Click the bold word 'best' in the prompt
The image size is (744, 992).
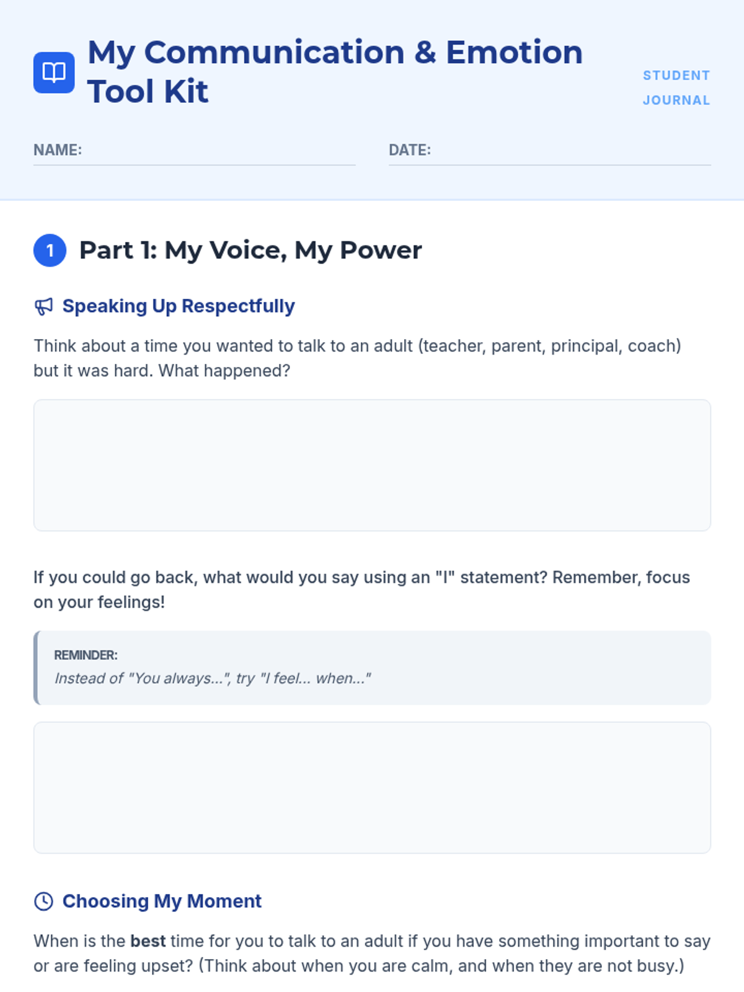pyautogui.click(x=148, y=941)
